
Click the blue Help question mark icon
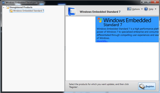(x=146, y=9)
